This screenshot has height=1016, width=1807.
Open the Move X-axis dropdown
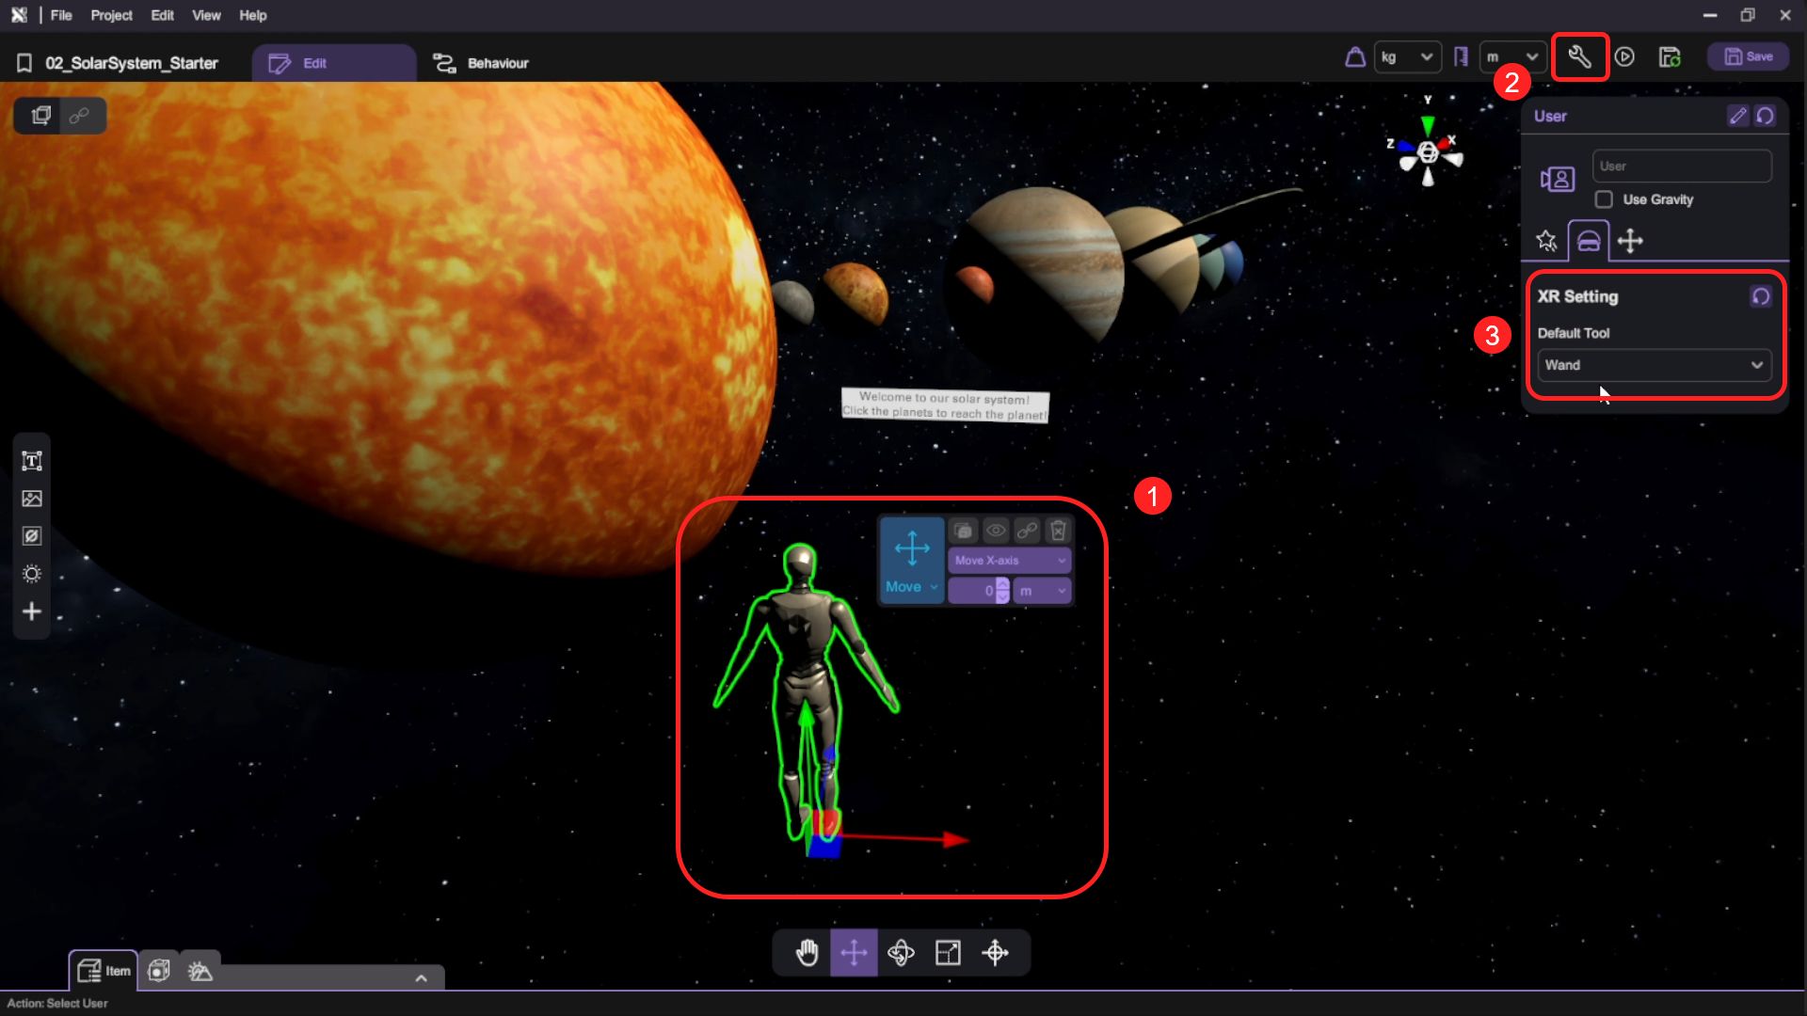click(1009, 561)
